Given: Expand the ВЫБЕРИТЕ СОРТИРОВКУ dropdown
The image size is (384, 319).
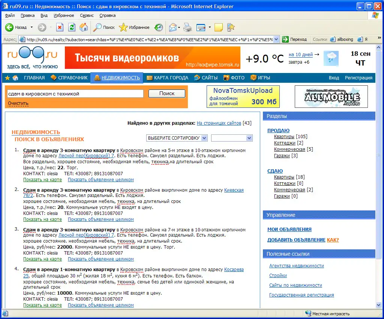Looking at the screenshot, I should pyautogui.click(x=177, y=138).
